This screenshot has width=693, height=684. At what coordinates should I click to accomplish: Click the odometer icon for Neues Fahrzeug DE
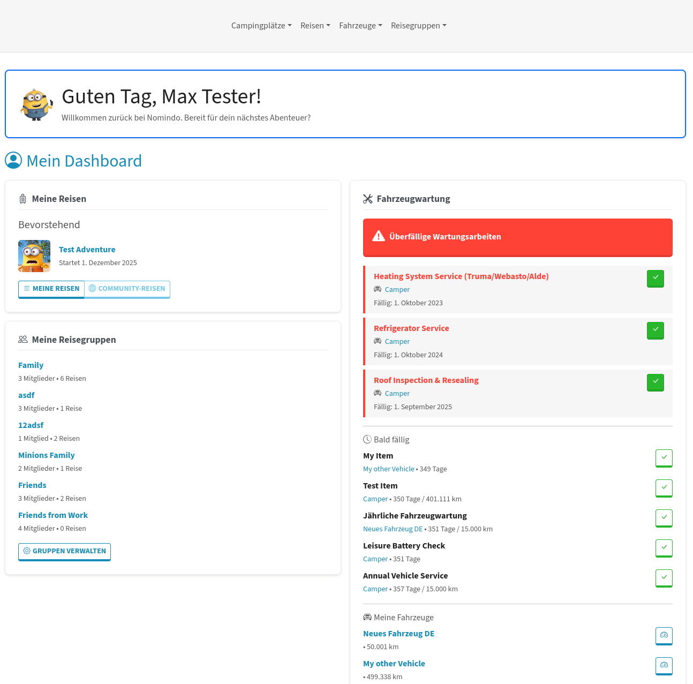point(664,635)
